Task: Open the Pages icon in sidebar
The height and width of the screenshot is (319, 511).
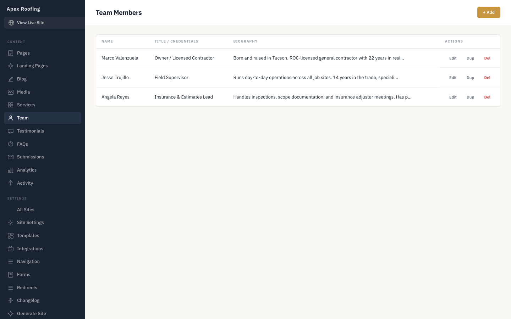Action: tap(11, 53)
